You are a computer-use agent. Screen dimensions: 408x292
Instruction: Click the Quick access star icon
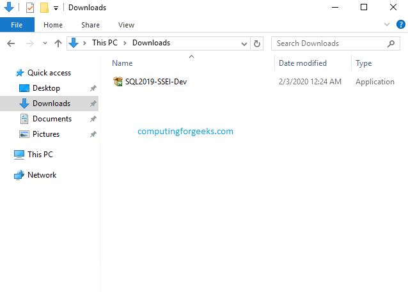point(20,73)
